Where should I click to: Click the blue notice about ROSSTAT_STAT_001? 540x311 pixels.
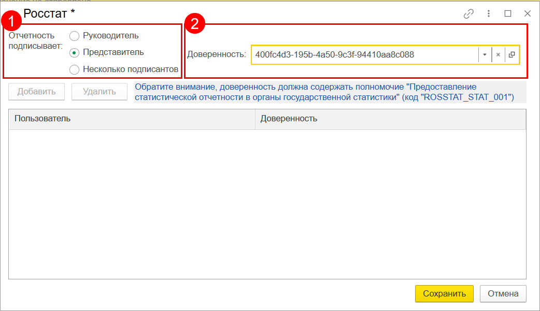click(x=324, y=92)
